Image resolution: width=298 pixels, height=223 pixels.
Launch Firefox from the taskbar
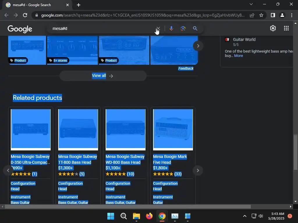[149, 216]
